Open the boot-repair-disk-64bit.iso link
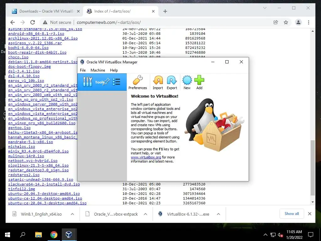Screen dimensions: 321x241 tap(37, 52)
